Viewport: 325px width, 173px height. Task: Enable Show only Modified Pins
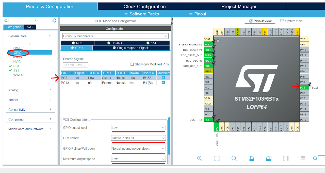(132, 64)
